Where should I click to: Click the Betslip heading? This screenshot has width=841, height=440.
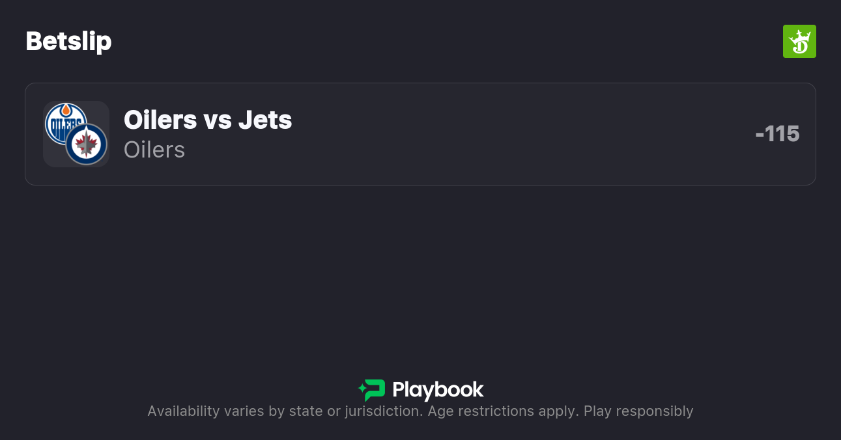pyautogui.click(x=68, y=42)
